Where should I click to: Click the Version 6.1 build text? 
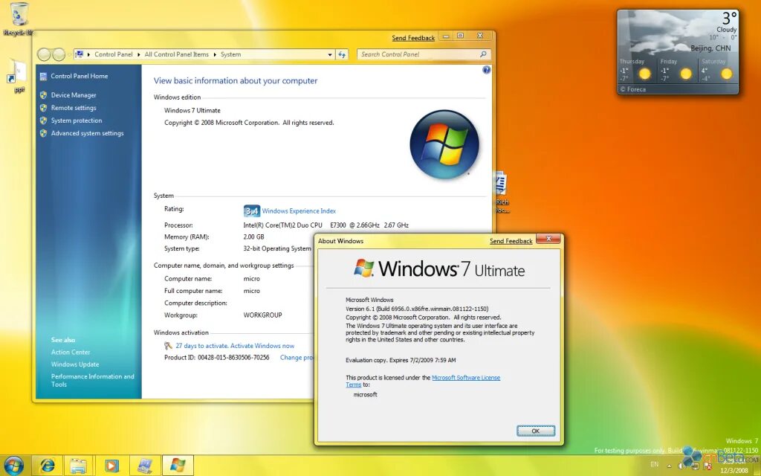pyautogui.click(x=417, y=309)
